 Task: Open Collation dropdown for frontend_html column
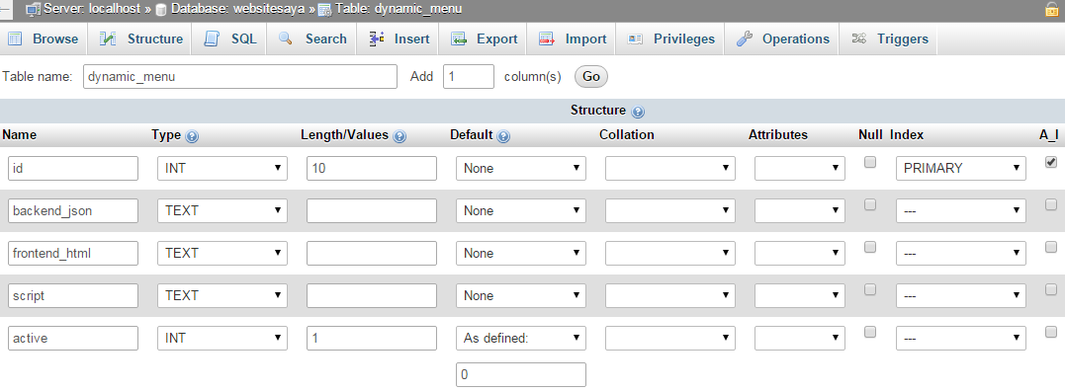click(670, 253)
